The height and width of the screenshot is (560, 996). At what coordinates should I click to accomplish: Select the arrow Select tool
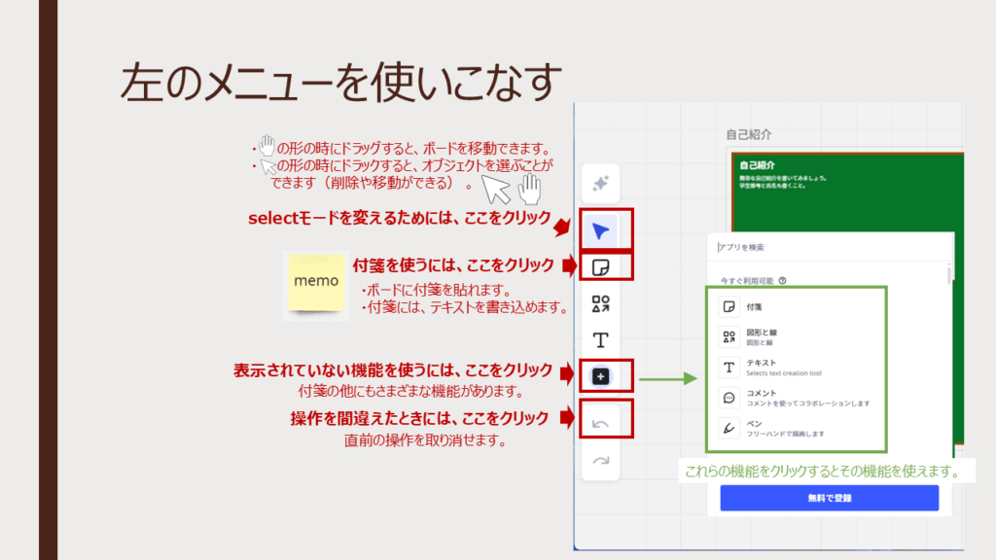[x=602, y=230]
